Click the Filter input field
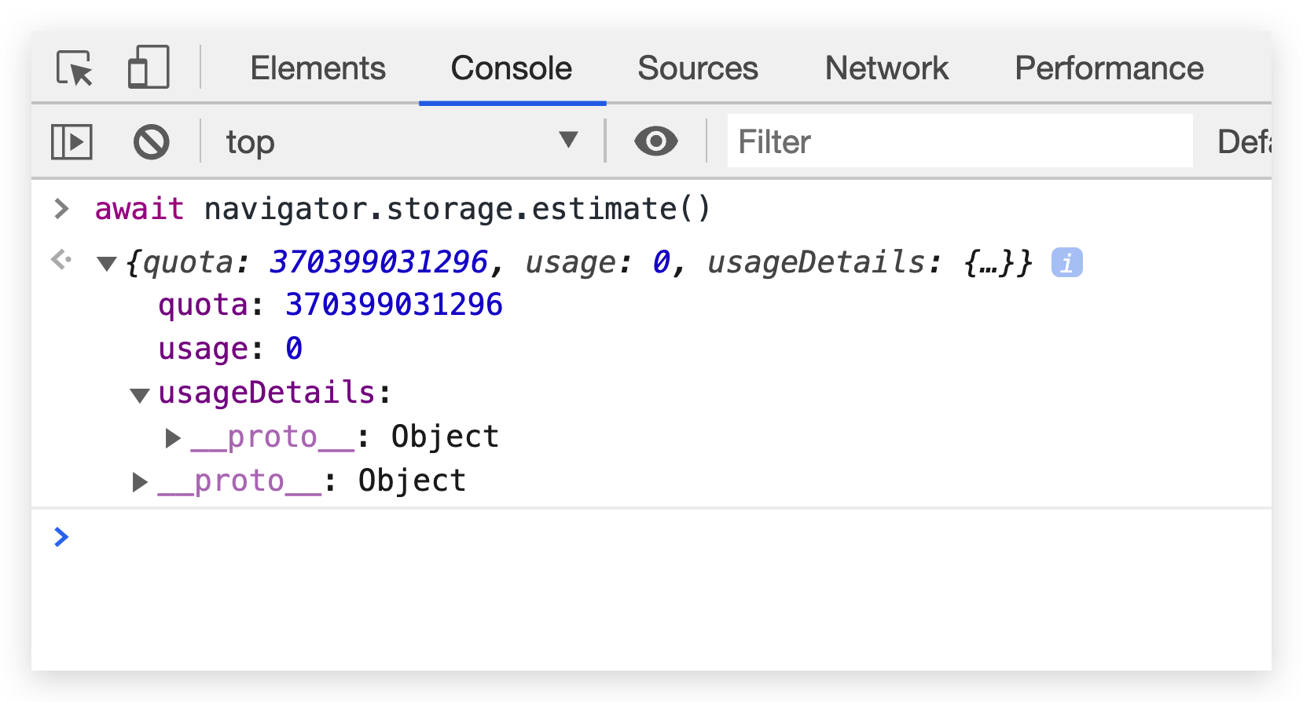 coord(959,142)
